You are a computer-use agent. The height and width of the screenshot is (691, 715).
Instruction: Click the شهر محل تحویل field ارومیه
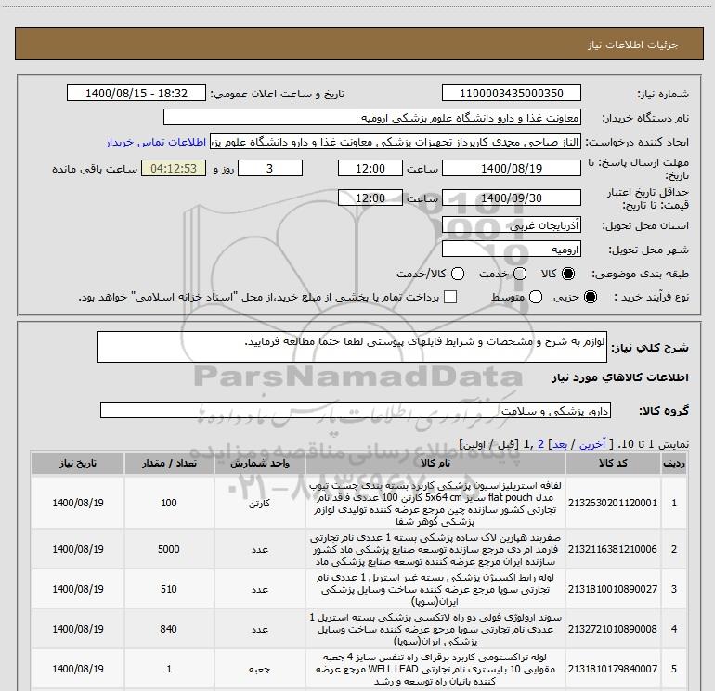tap(511, 250)
